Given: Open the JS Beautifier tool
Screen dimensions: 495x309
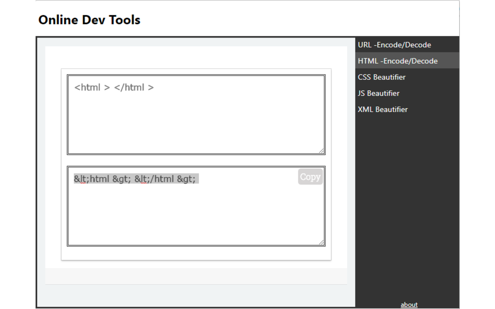Looking at the screenshot, I should 407,93.
